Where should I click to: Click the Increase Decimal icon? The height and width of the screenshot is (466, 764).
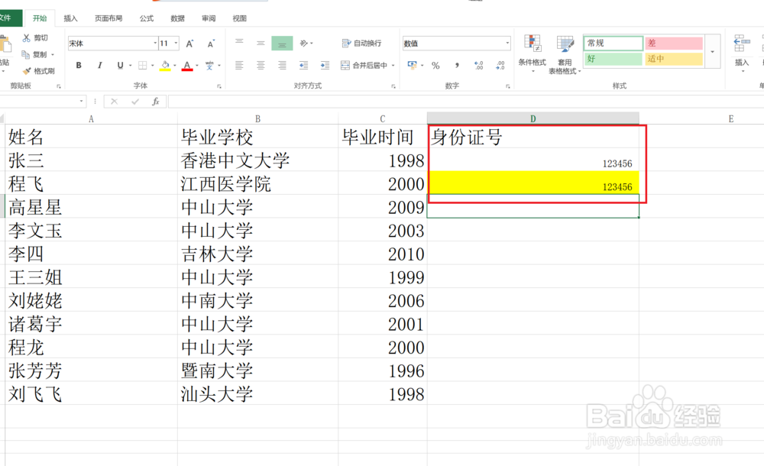[x=478, y=64]
